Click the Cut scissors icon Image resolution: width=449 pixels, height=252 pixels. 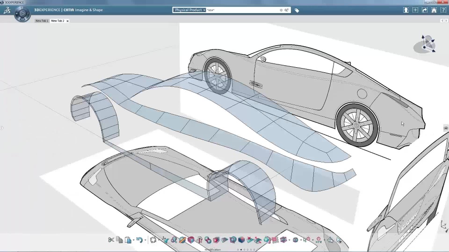(x=111, y=240)
